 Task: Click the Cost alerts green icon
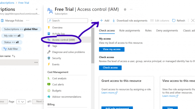[49, 85]
